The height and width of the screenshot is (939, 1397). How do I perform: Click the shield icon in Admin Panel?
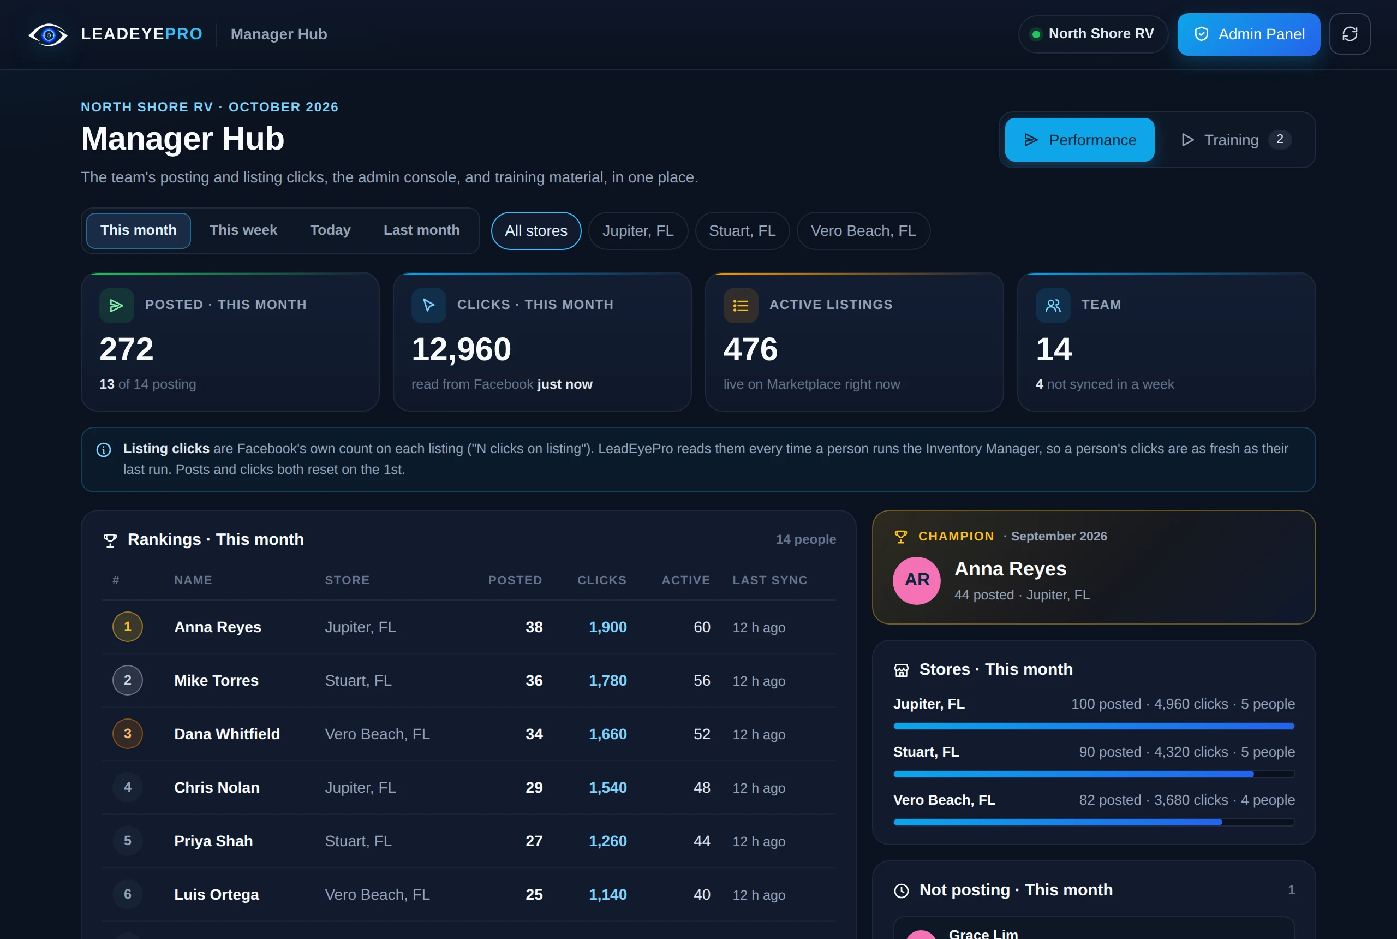click(1201, 34)
